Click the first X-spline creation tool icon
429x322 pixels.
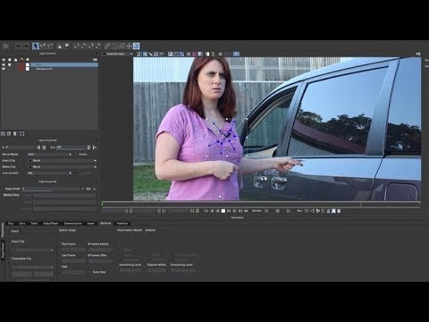pyautogui.click(x=77, y=46)
